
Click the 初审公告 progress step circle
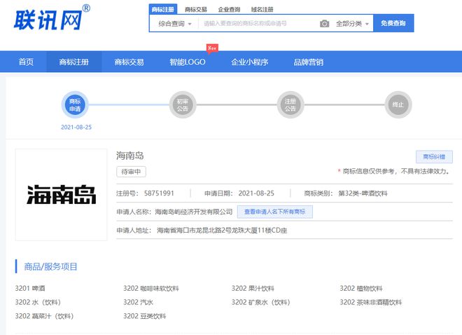coord(183,105)
